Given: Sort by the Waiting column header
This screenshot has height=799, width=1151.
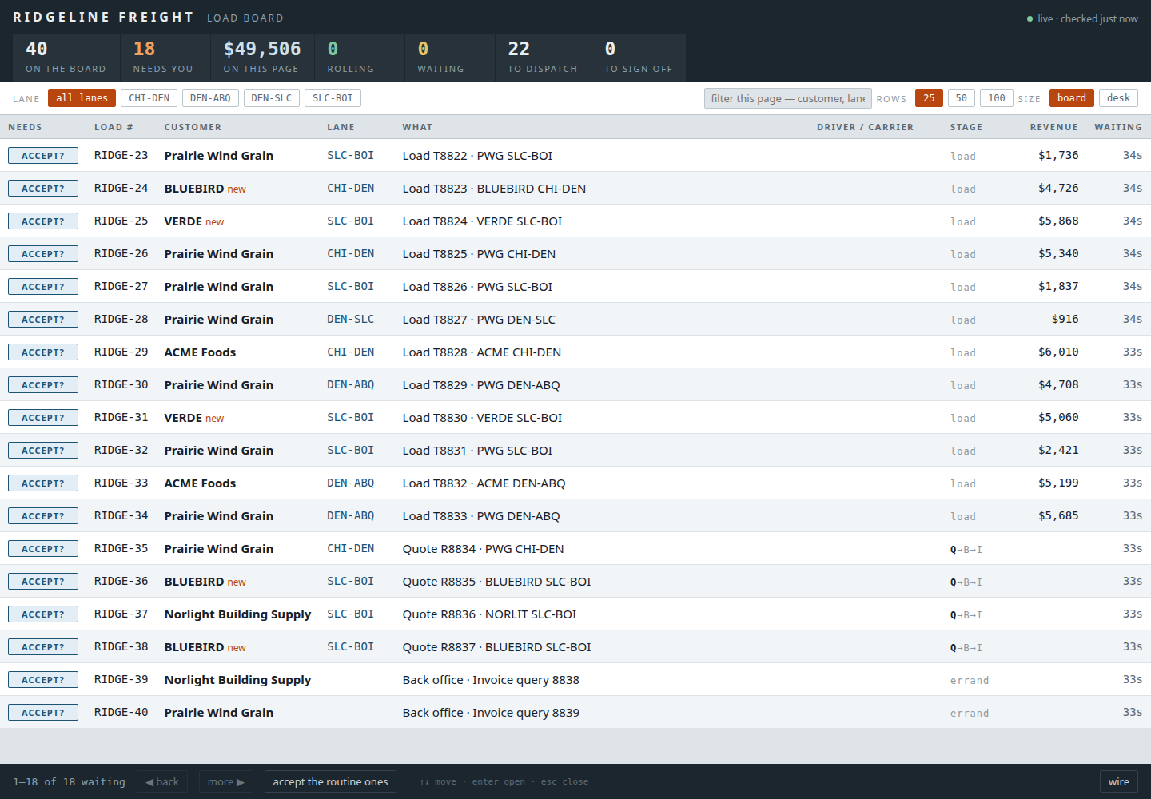Looking at the screenshot, I should click(1118, 127).
